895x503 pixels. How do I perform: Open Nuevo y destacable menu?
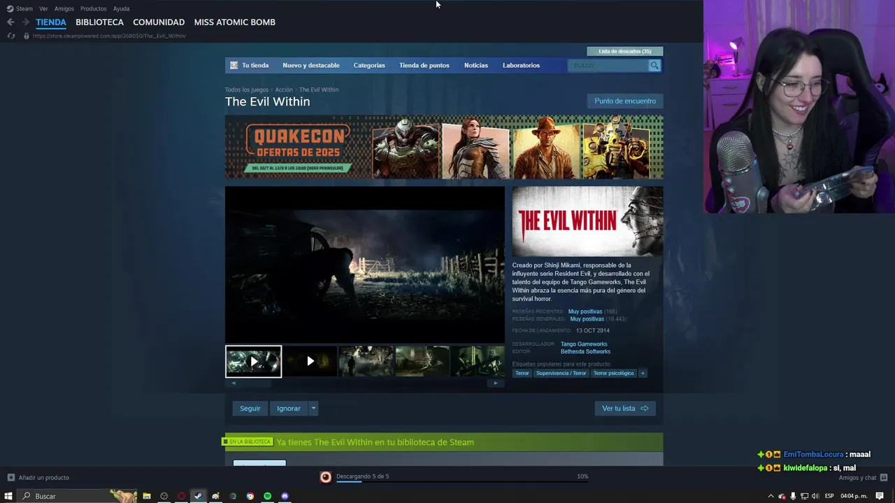[311, 65]
